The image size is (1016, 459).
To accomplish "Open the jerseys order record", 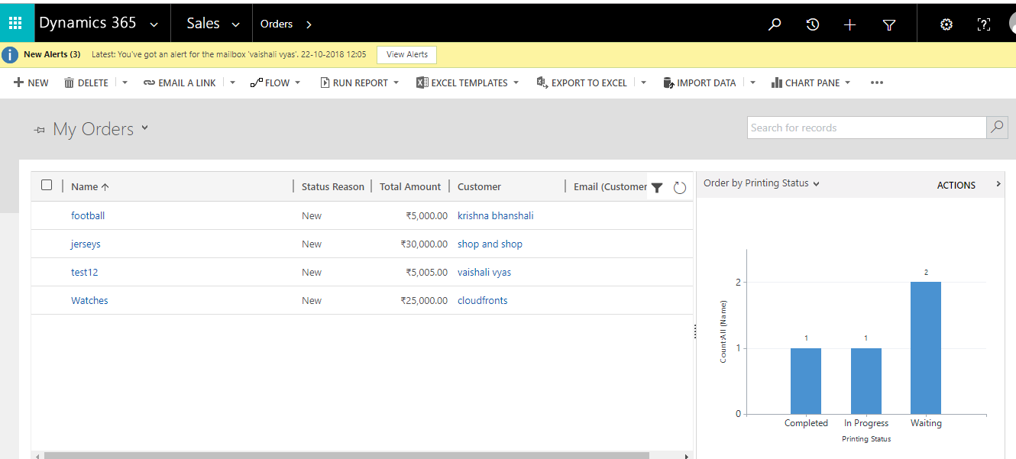I will [x=86, y=244].
